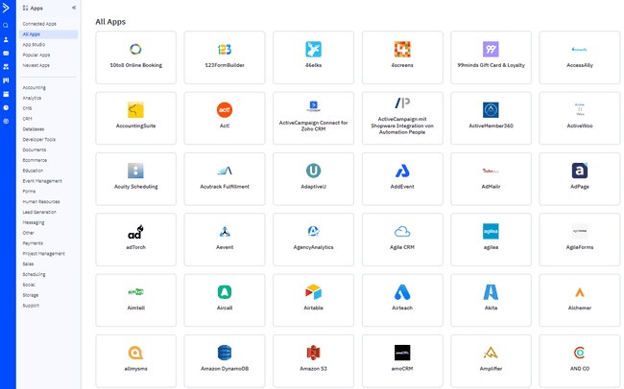This screenshot has width=624, height=389.
Task: Click the search icon in the left rail
Action: 6,25
